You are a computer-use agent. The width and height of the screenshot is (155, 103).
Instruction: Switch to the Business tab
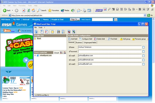coord(79,42)
